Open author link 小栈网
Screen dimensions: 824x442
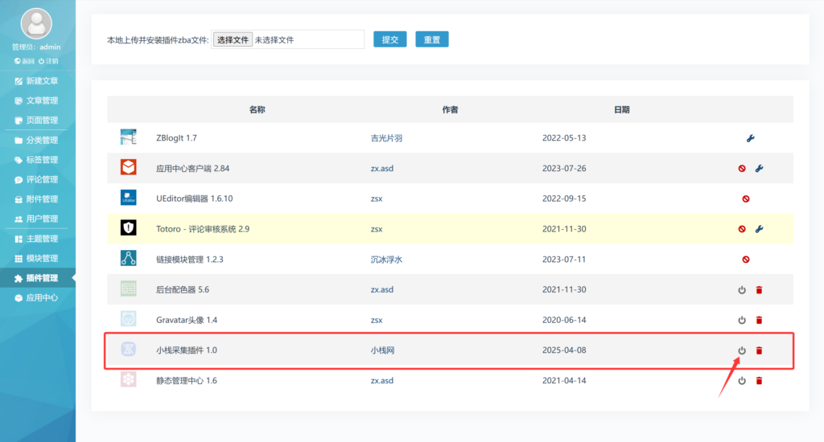[382, 350]
